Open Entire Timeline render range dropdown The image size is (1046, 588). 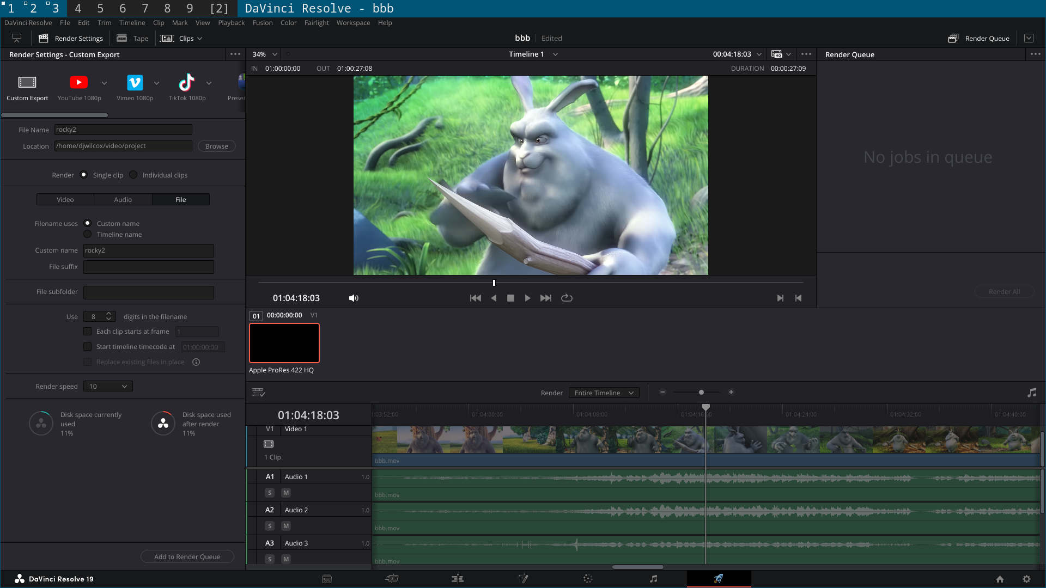pos(604,393)
